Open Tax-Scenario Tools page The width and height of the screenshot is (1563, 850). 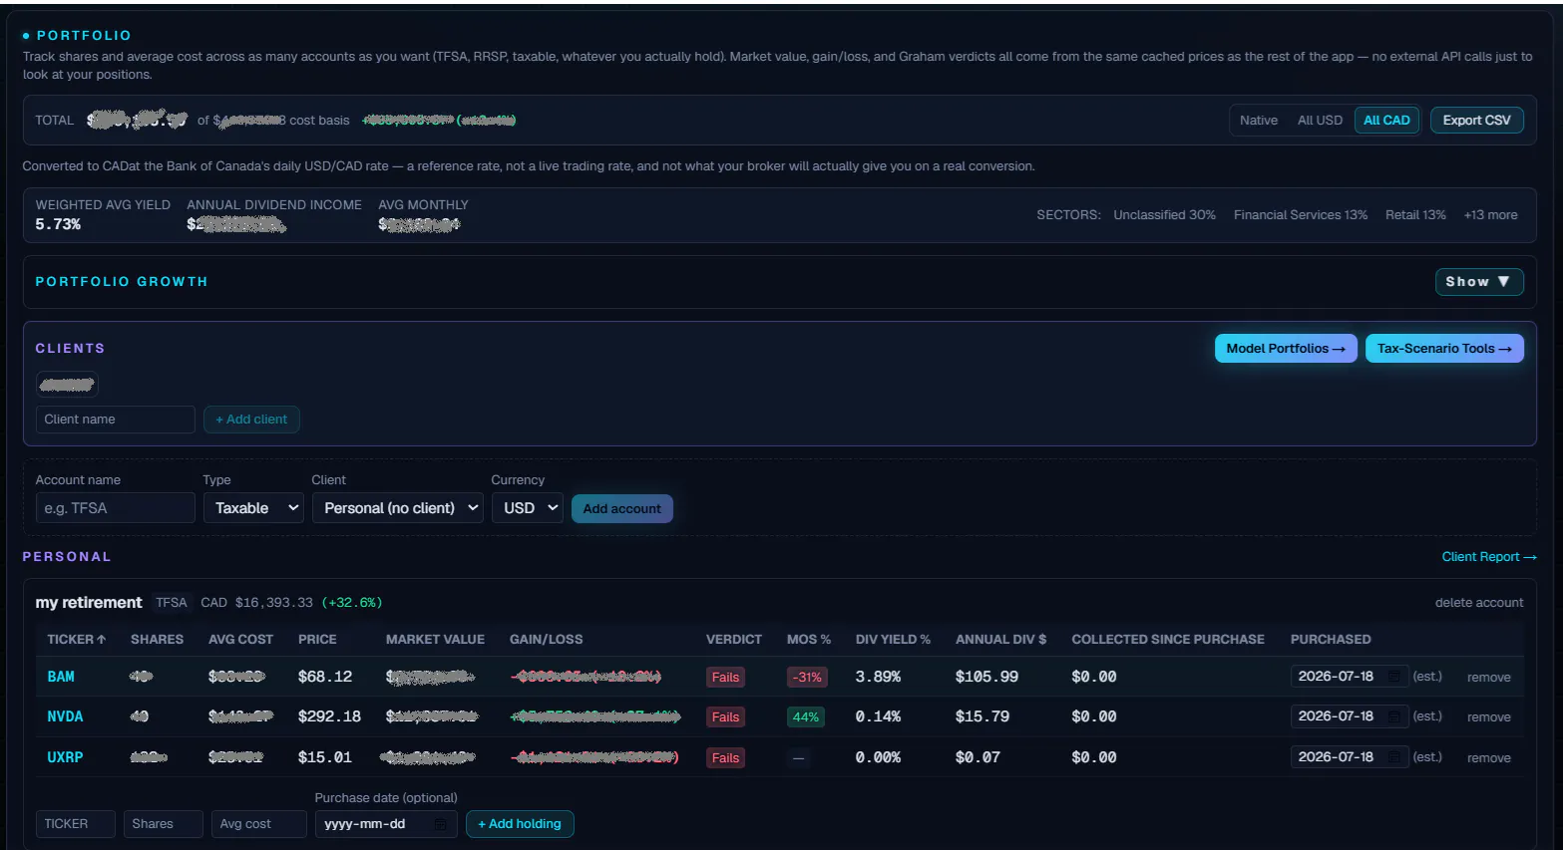click(1444, 349)
